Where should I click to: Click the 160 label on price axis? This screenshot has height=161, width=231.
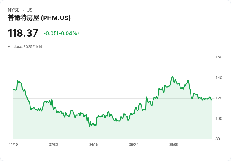(219, 57)
